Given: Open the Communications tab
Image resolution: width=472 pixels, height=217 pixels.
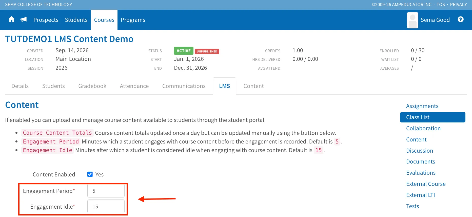Looking at the screenshot, I should 184,86.
